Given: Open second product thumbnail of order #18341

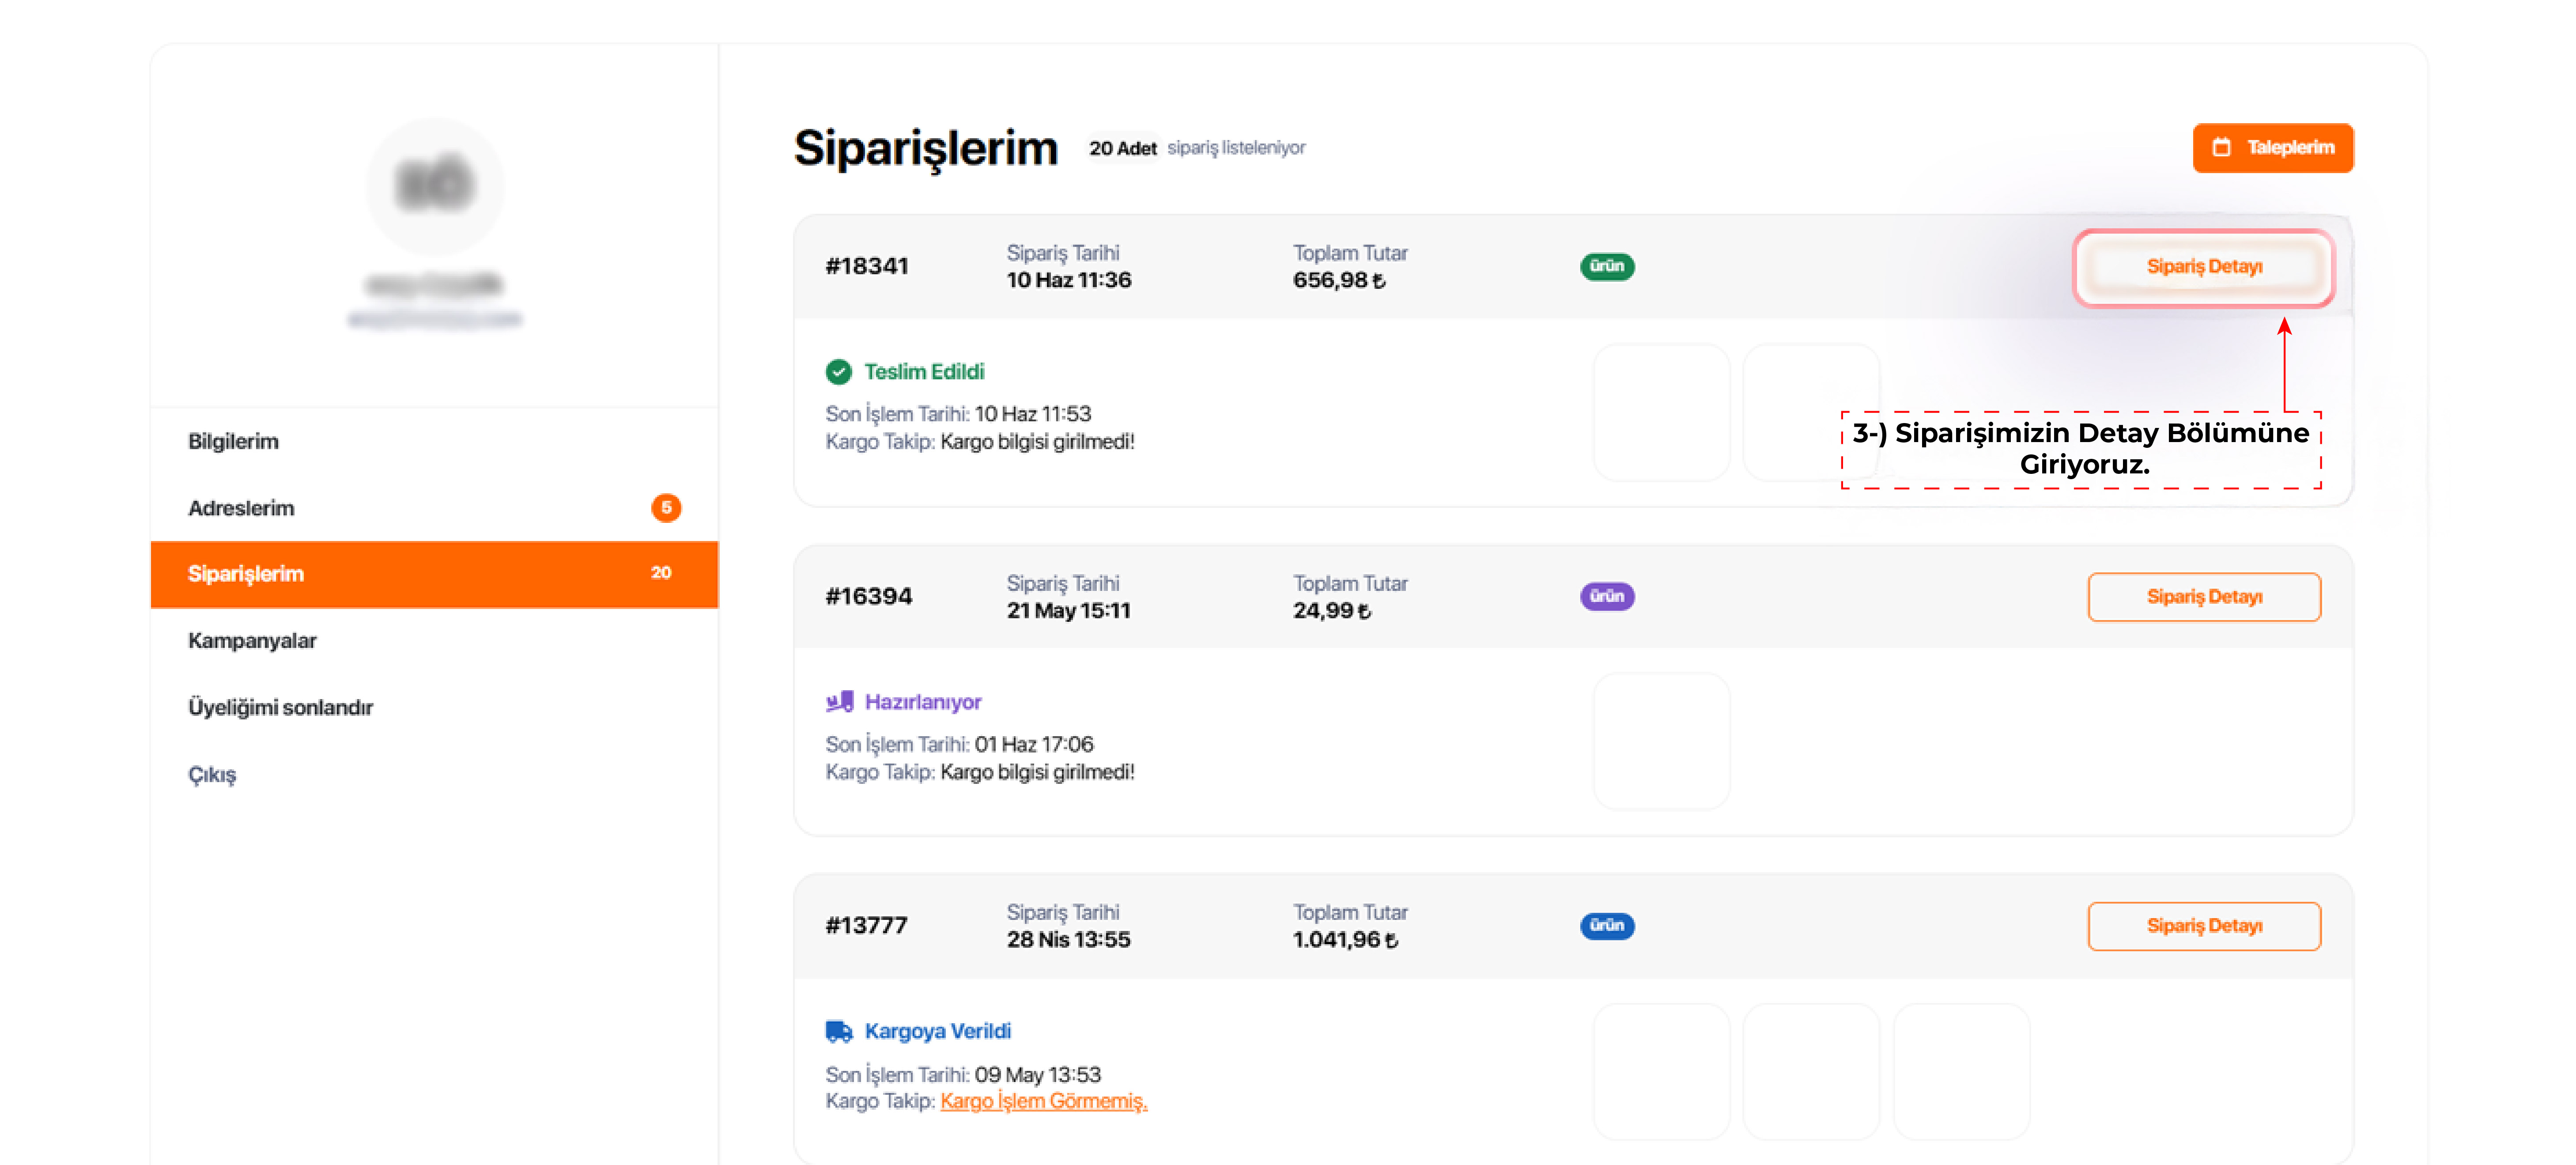Looking at the screenshot, I should 1811,412.
